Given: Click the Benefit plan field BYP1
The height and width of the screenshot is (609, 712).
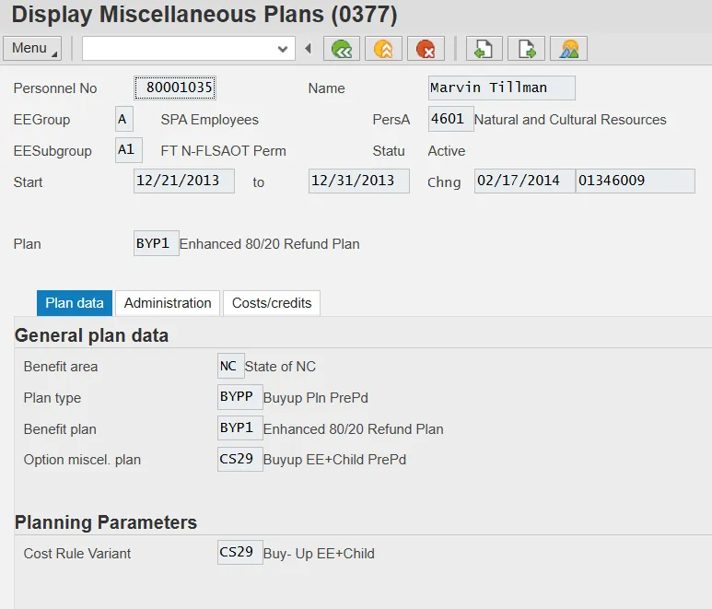Looking at the screenshot, I should click(x=239, y=427).
